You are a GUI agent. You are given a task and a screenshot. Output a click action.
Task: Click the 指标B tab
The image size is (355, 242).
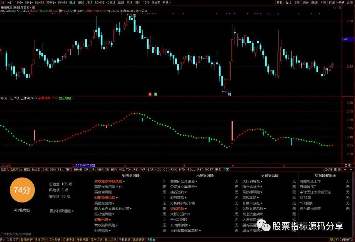(328, 170)
